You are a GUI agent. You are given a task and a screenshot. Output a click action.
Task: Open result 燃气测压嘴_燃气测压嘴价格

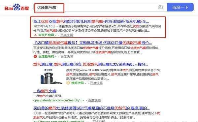[x=91, y=64]
